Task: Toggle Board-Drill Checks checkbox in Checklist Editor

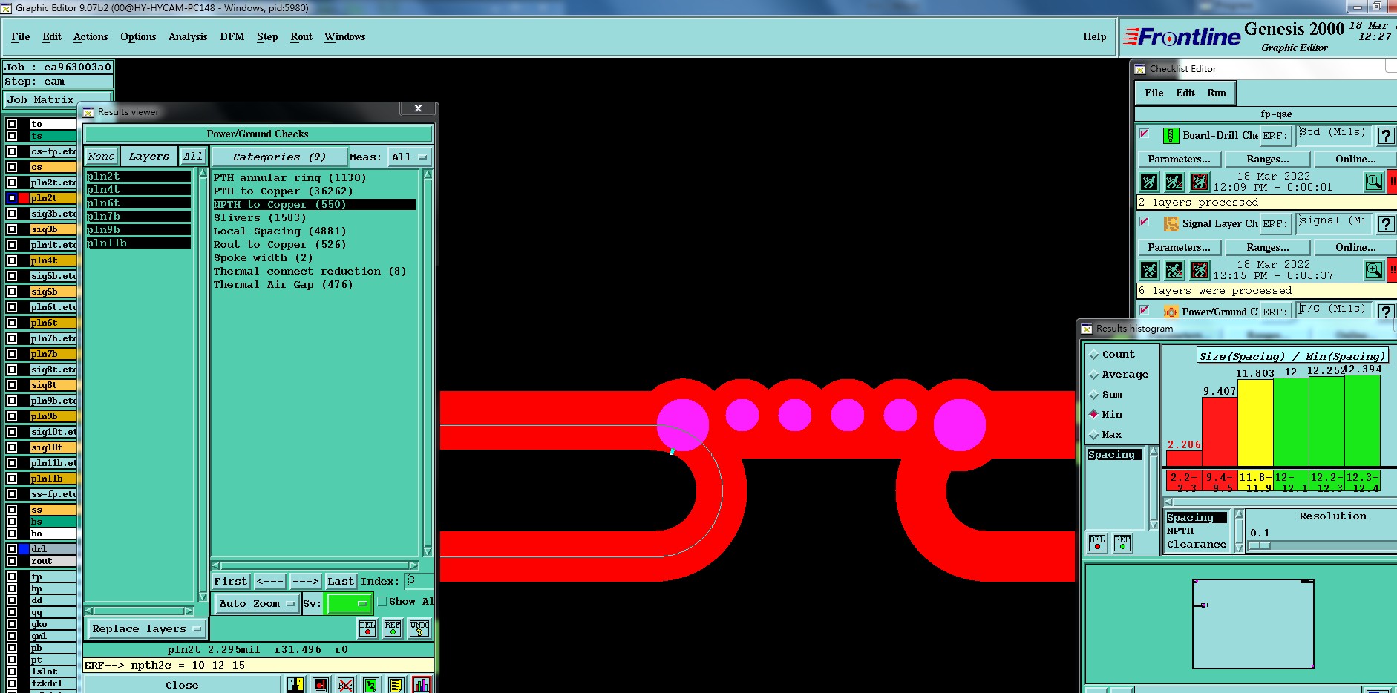Action: (x=1144, y=134)
